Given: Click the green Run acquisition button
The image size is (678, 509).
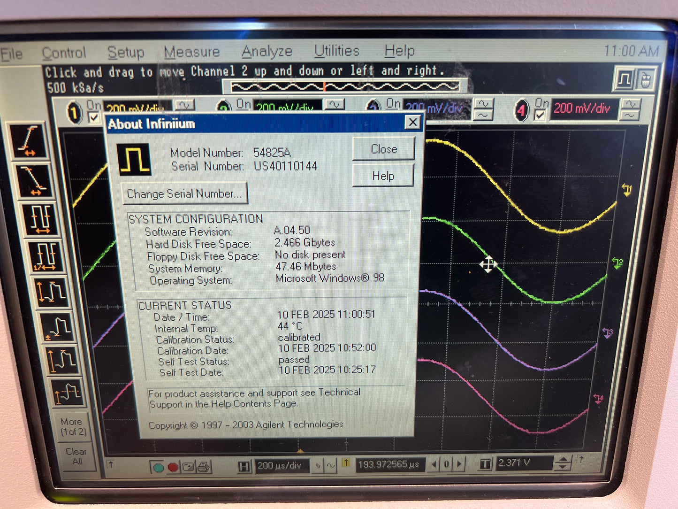Looking at the screenshot, I should coord(159,467).
